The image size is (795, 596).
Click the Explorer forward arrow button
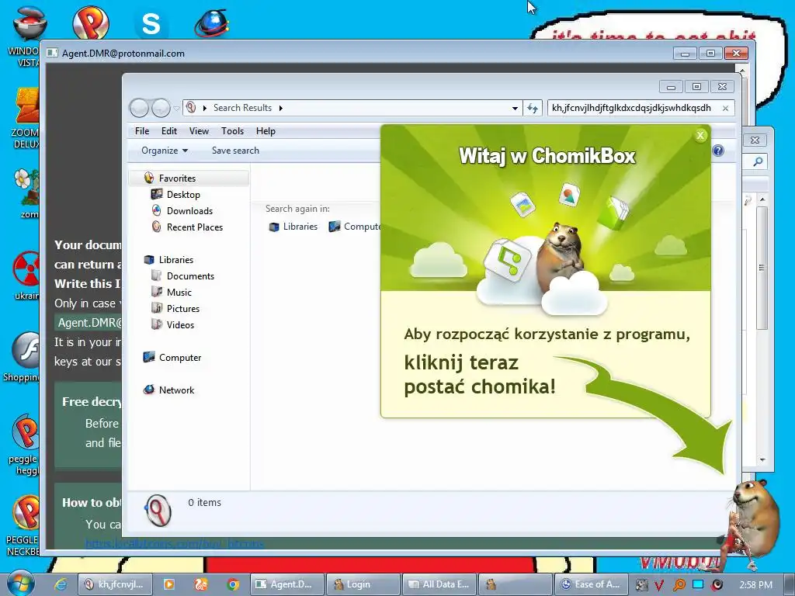[x=161, y=108]
